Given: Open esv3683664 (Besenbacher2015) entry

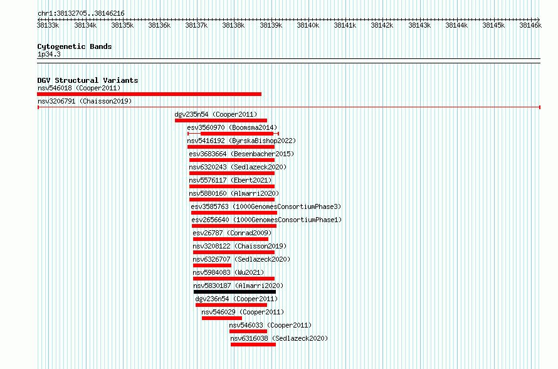Looking at the screenshot, I should pos(241,154).
